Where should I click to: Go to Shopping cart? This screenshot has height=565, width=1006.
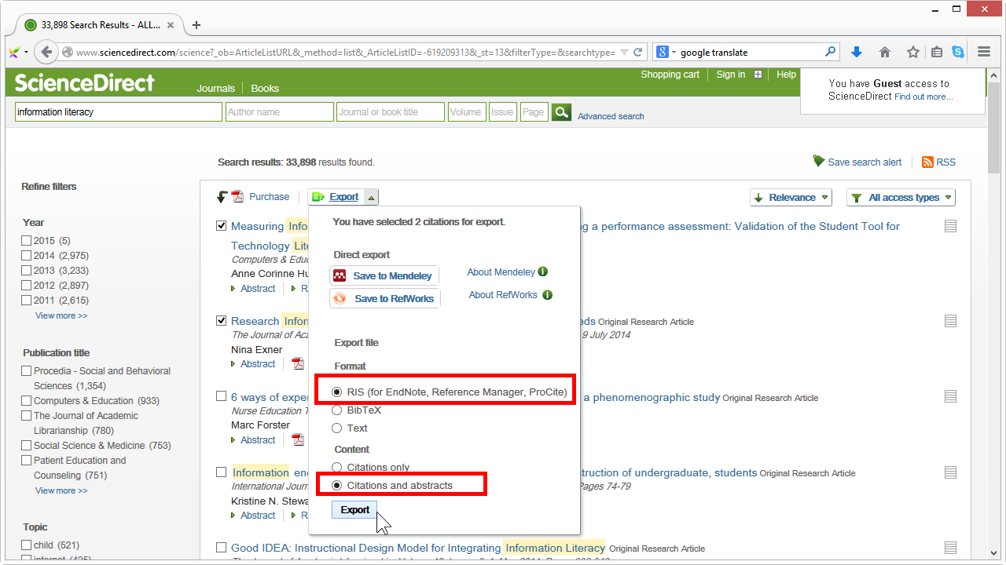(x=670, y=75)
